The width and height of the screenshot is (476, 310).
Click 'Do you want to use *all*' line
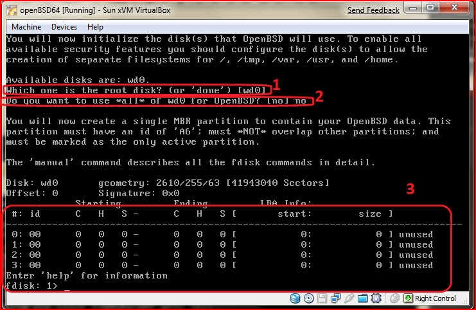pos(156,100)
